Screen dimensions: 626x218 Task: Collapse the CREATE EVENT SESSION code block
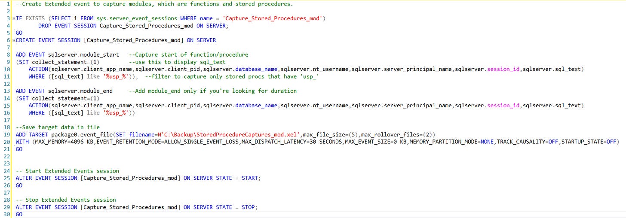pyautogui.click(x=14, y=40)
